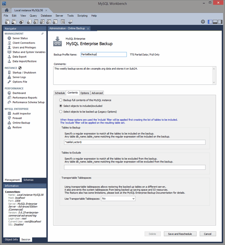Open Data Export in the Navigator
Screen dimensions: 225x245
pyautogui.click(x=19, y=57)
